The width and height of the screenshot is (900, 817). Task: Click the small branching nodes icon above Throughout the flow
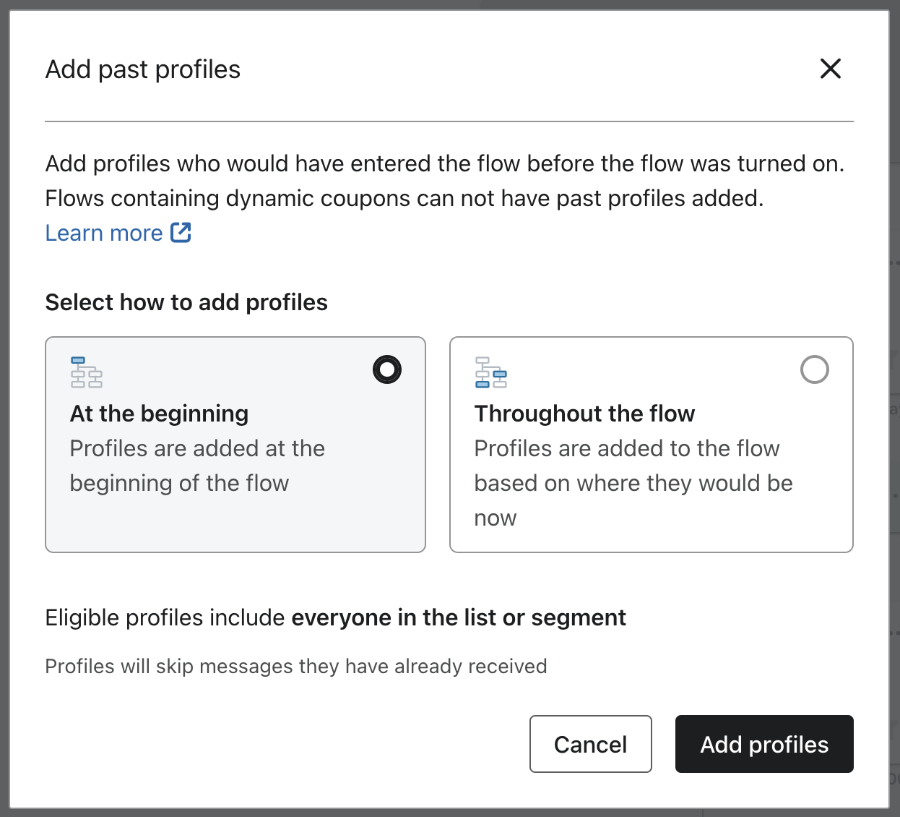490,372
